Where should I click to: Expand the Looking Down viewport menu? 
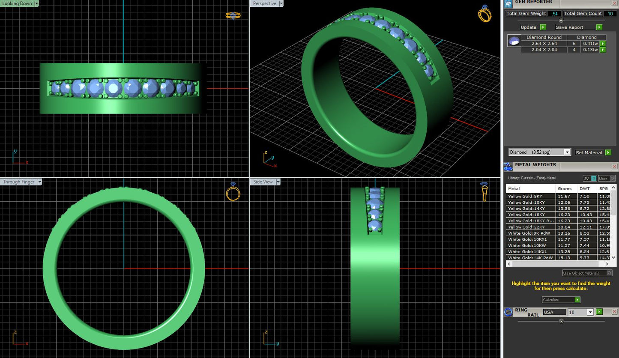point(36,3)
